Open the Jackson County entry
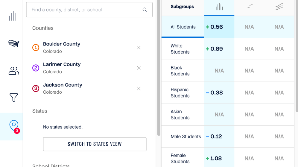298x167 pixels. click(x=63, y=89)
